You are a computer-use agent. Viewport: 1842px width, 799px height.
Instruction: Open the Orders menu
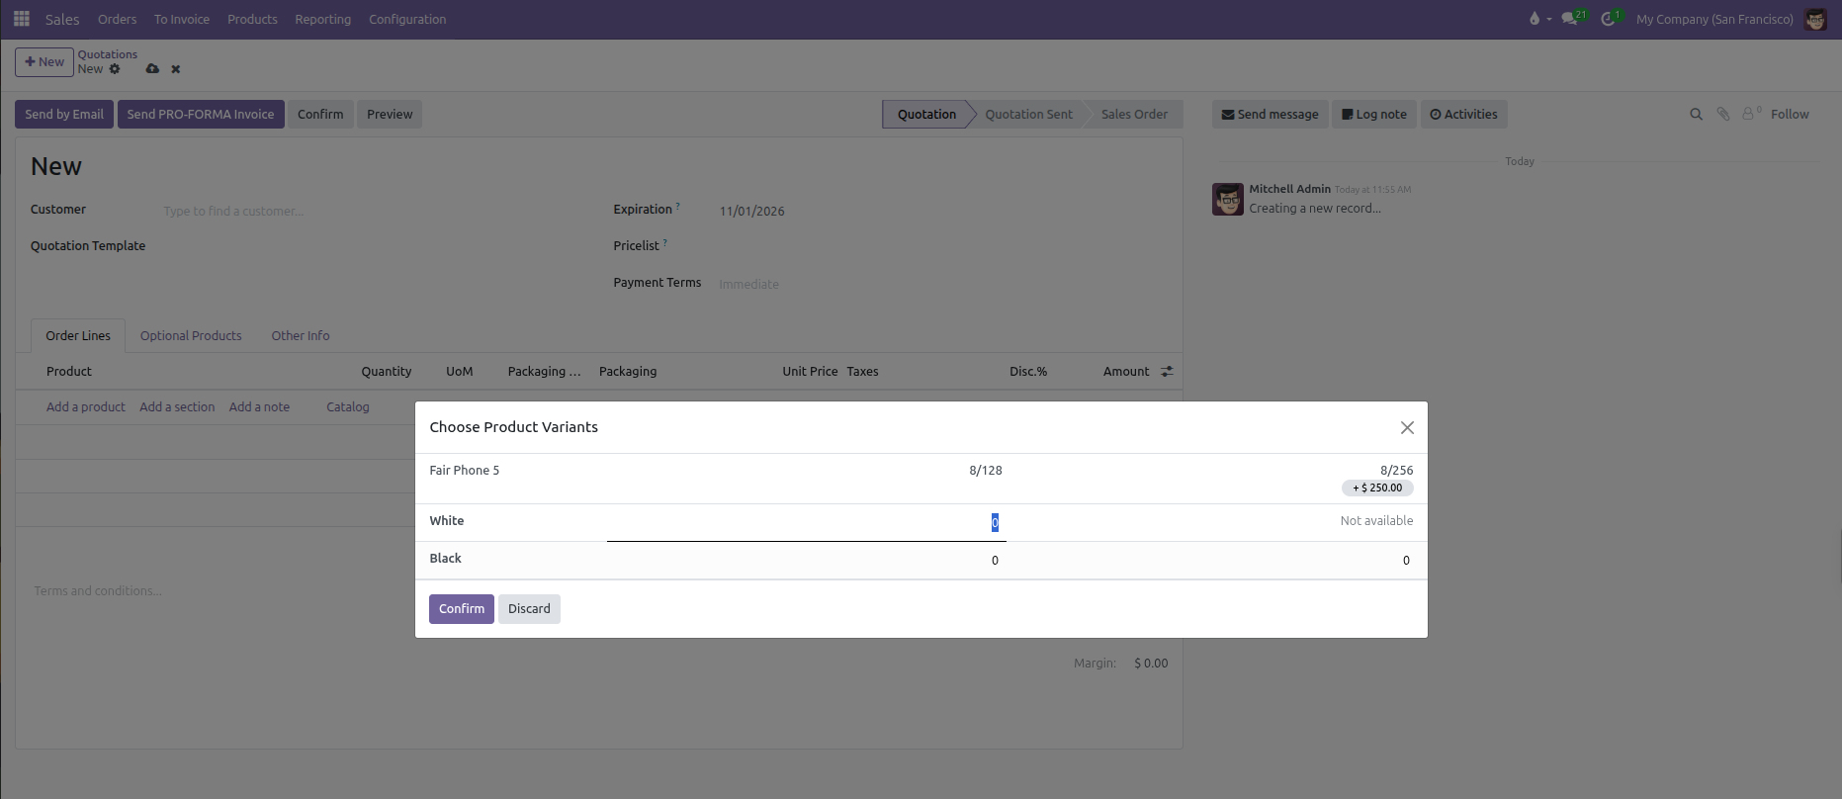tap(117, 19)
